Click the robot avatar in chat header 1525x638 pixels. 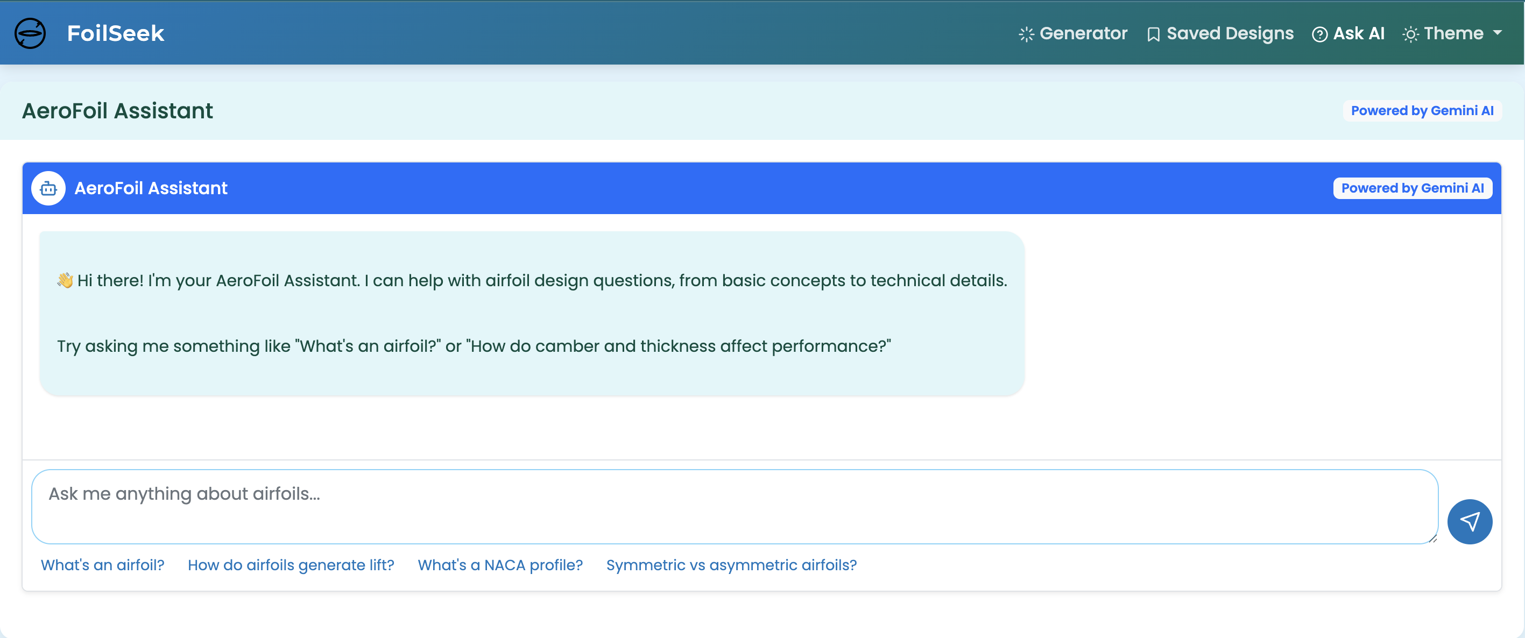[x=48, y=188]
